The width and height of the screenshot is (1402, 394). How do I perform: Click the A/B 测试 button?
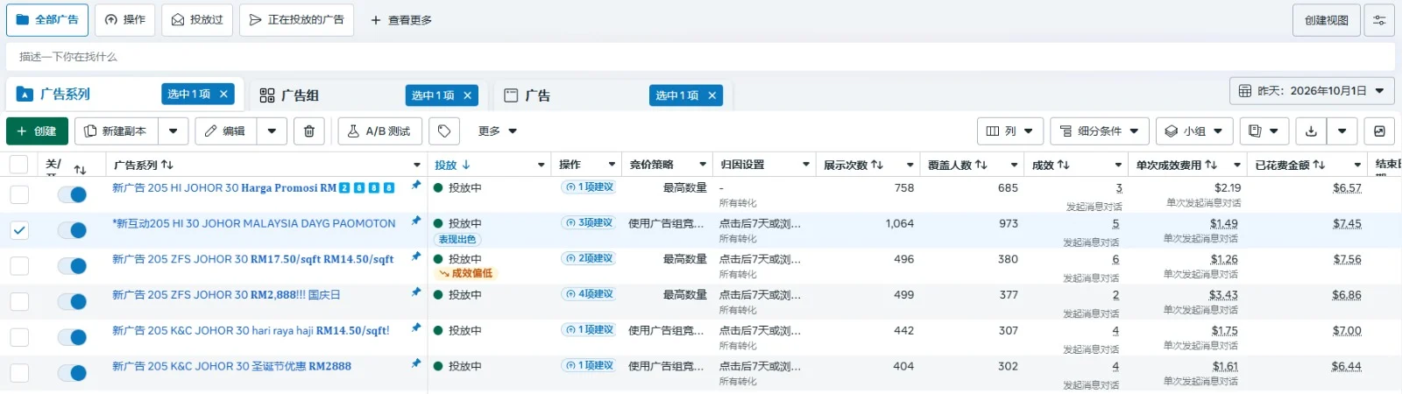(379, 131)
